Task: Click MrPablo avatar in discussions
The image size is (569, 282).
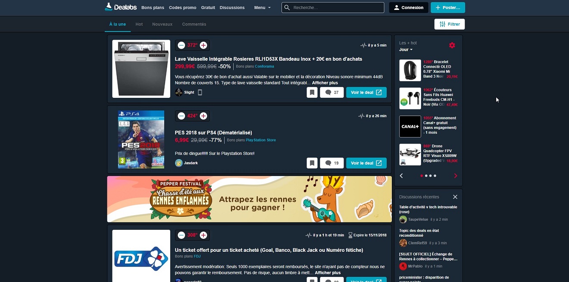Action: click(403, 266)
